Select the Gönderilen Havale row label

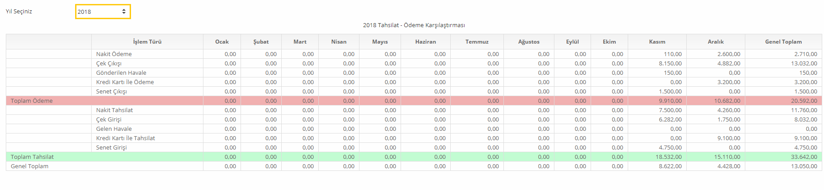121,73
